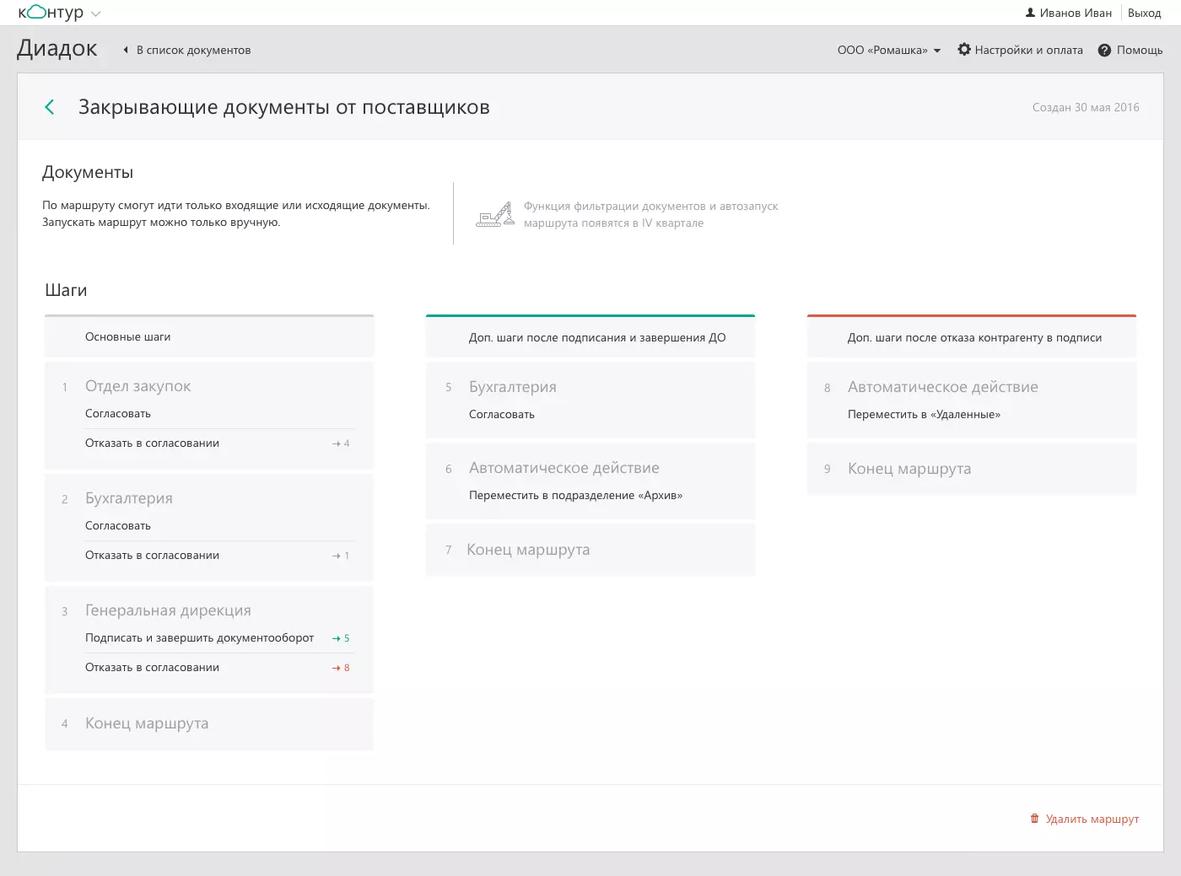Viewport: 1181px width, 876px height.
Task: Click Подписать и завершить документооборот
Action: tap(199, 637)
